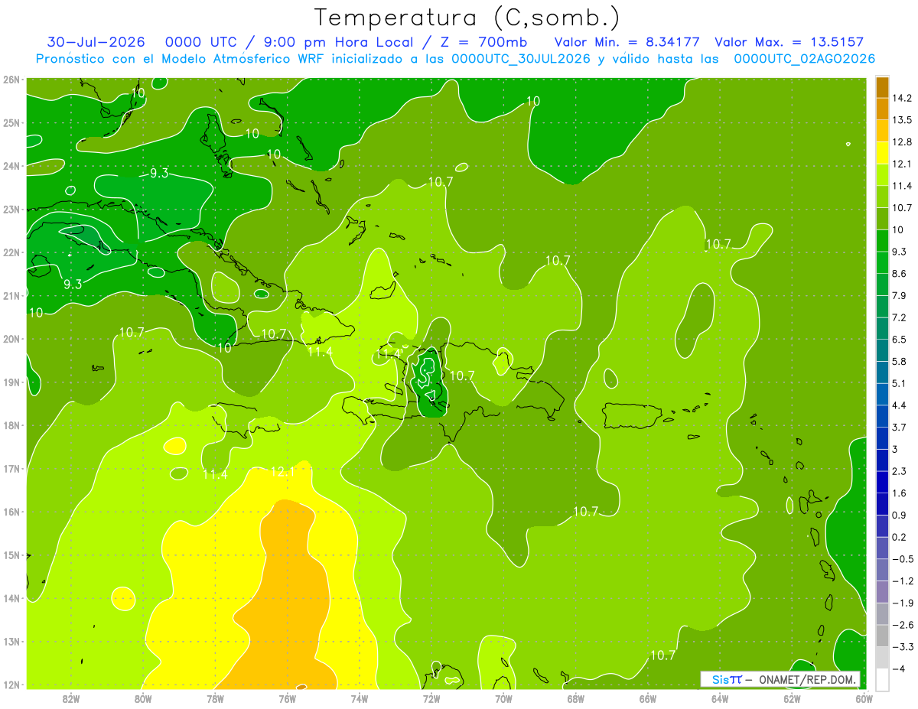
Task: Select valid-until stamp "0000UTC_02AGO2026"
Action: (x=804, y=59)
